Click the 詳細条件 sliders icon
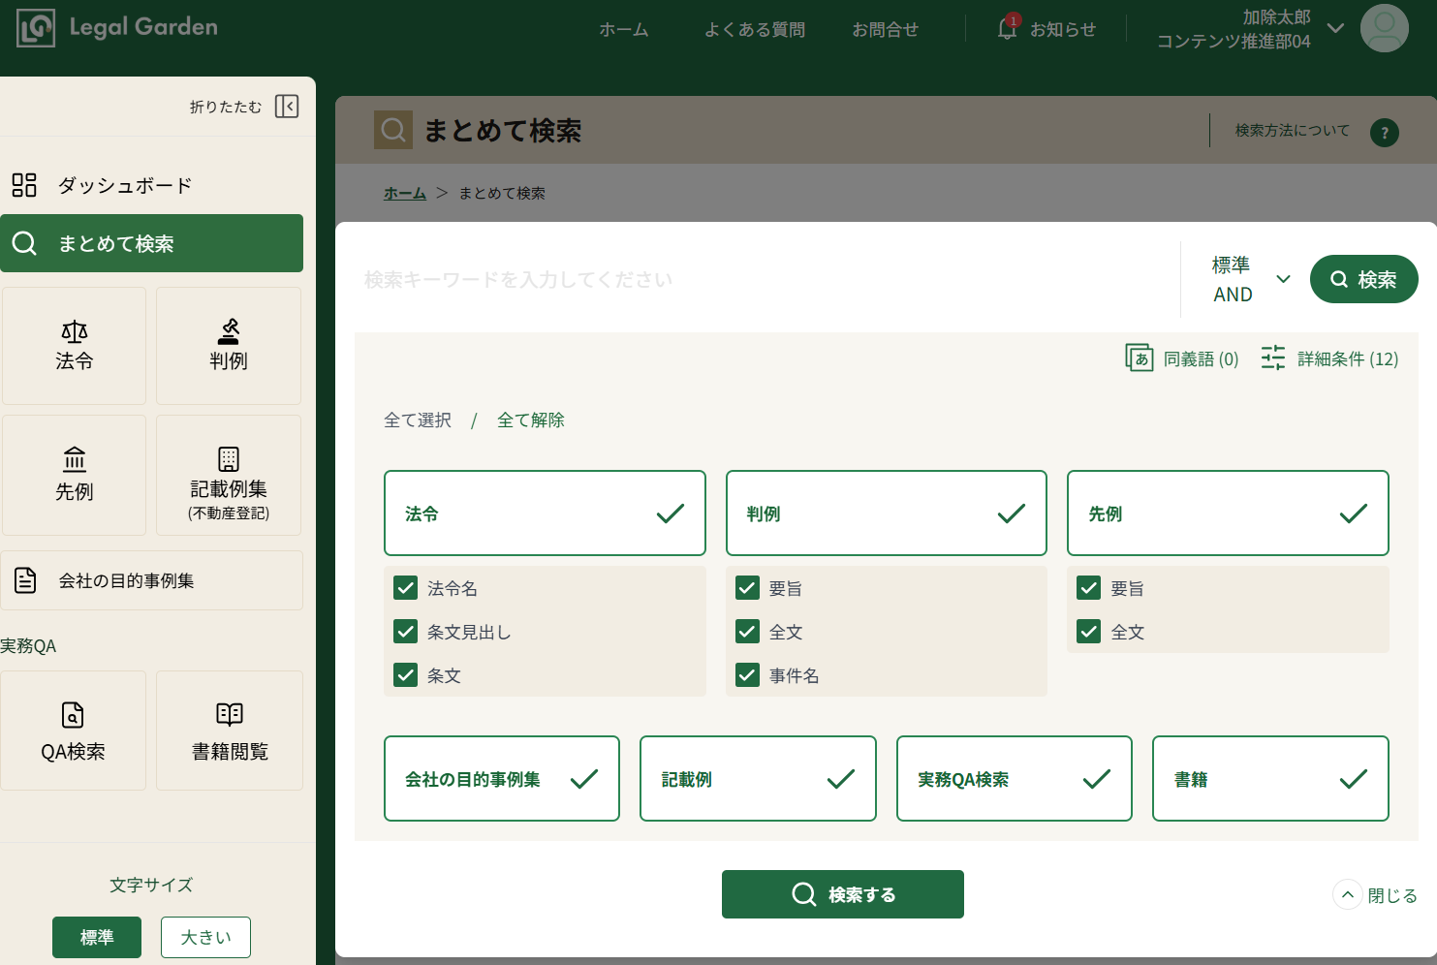This screenshot has height=965, width=1437. (x=1273, y=358)
